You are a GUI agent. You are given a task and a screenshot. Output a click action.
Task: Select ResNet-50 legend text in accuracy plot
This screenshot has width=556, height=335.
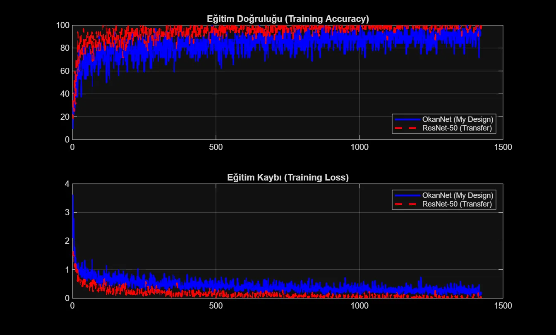pyautogui.click(x=457, y=128)
